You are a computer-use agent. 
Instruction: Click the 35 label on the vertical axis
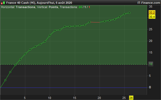pos(151,7)
